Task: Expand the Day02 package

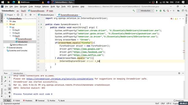Action: pos(10,33)
